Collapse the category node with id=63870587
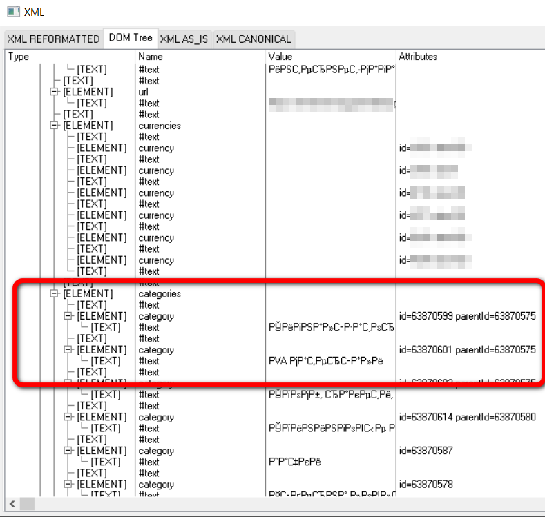The height and width of the screenshot is (517, 545). click(x=68, y=451)
